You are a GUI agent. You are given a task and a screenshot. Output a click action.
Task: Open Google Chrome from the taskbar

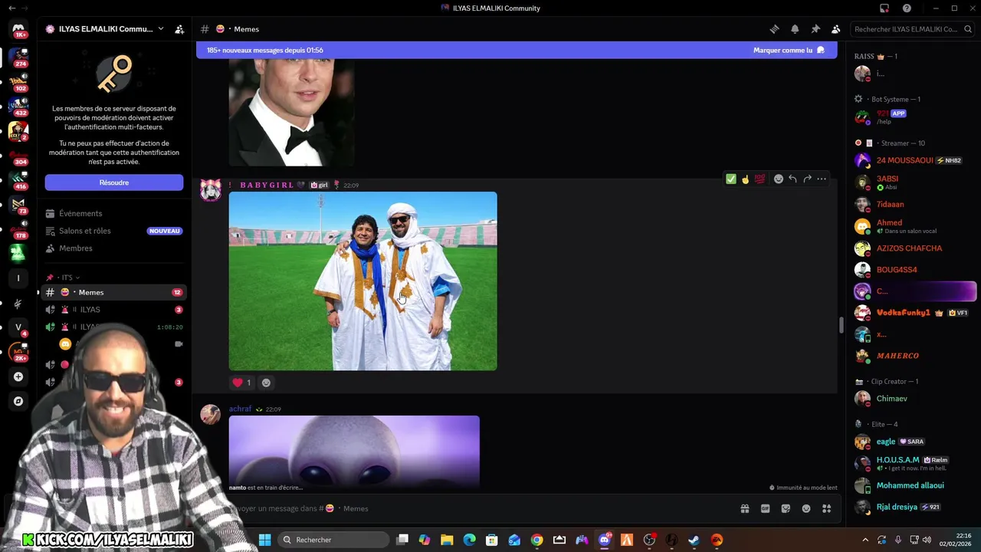536,540
